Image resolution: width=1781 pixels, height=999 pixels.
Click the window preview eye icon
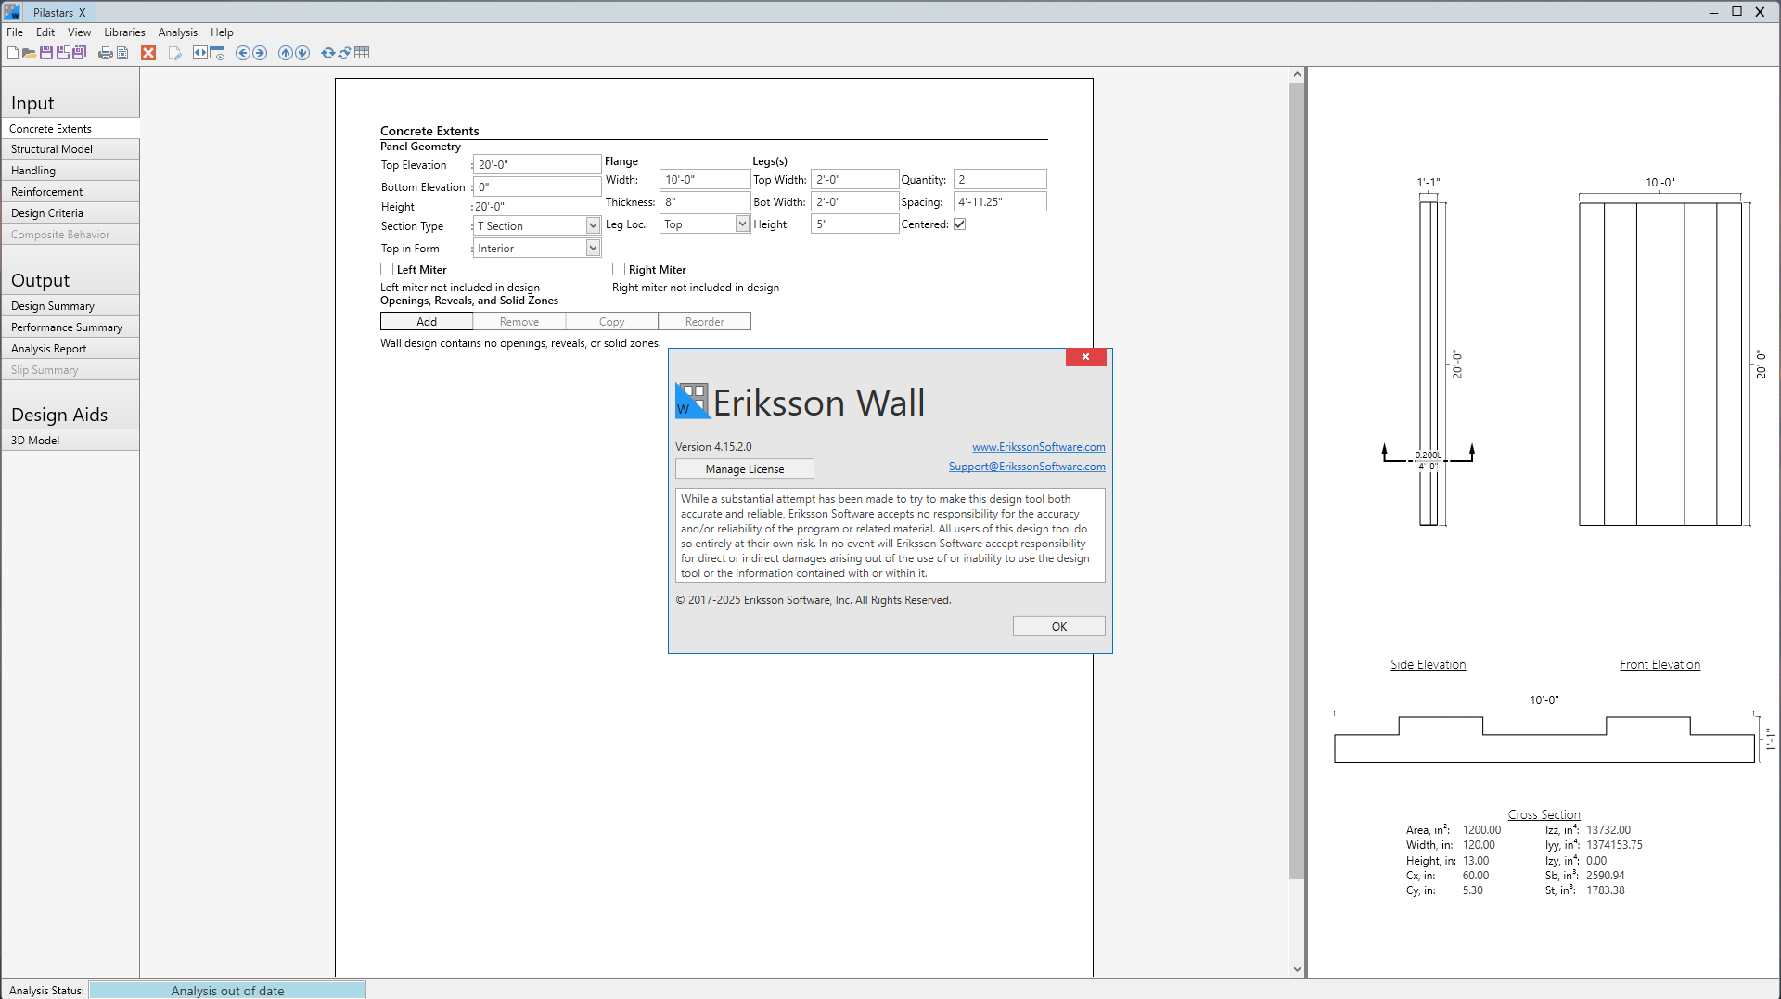[217, 53]
